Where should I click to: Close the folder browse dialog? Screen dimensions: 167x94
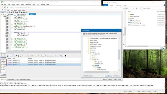(120, 30)
